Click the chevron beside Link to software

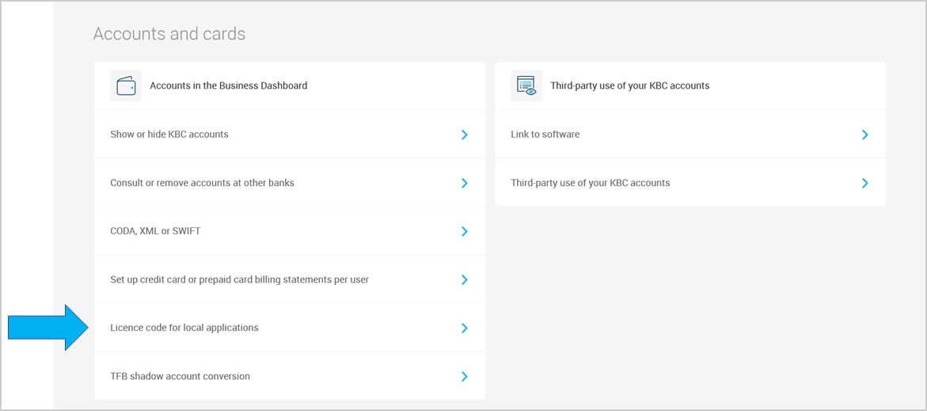(x=865, y=135)
